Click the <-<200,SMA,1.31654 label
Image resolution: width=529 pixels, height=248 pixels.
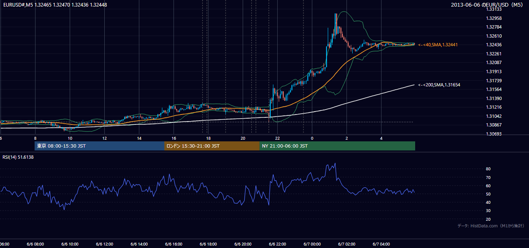click(439, 85)
